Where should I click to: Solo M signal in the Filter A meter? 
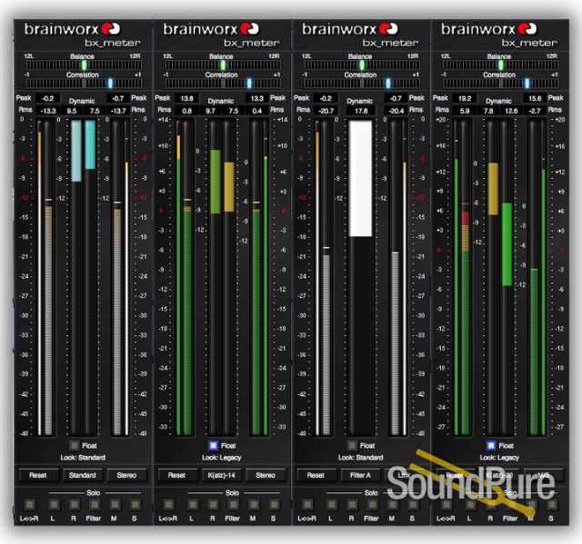393,504
